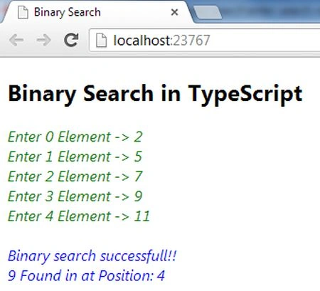Click the port number 23767 in URL

point(191,41)
